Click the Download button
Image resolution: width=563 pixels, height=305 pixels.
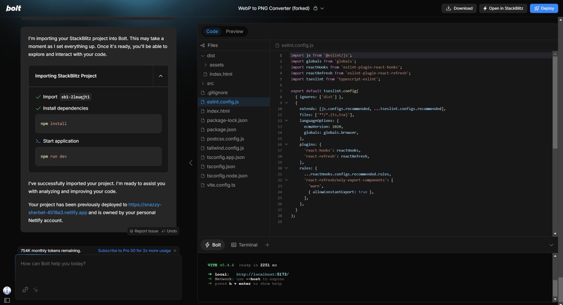pos(459,8)
